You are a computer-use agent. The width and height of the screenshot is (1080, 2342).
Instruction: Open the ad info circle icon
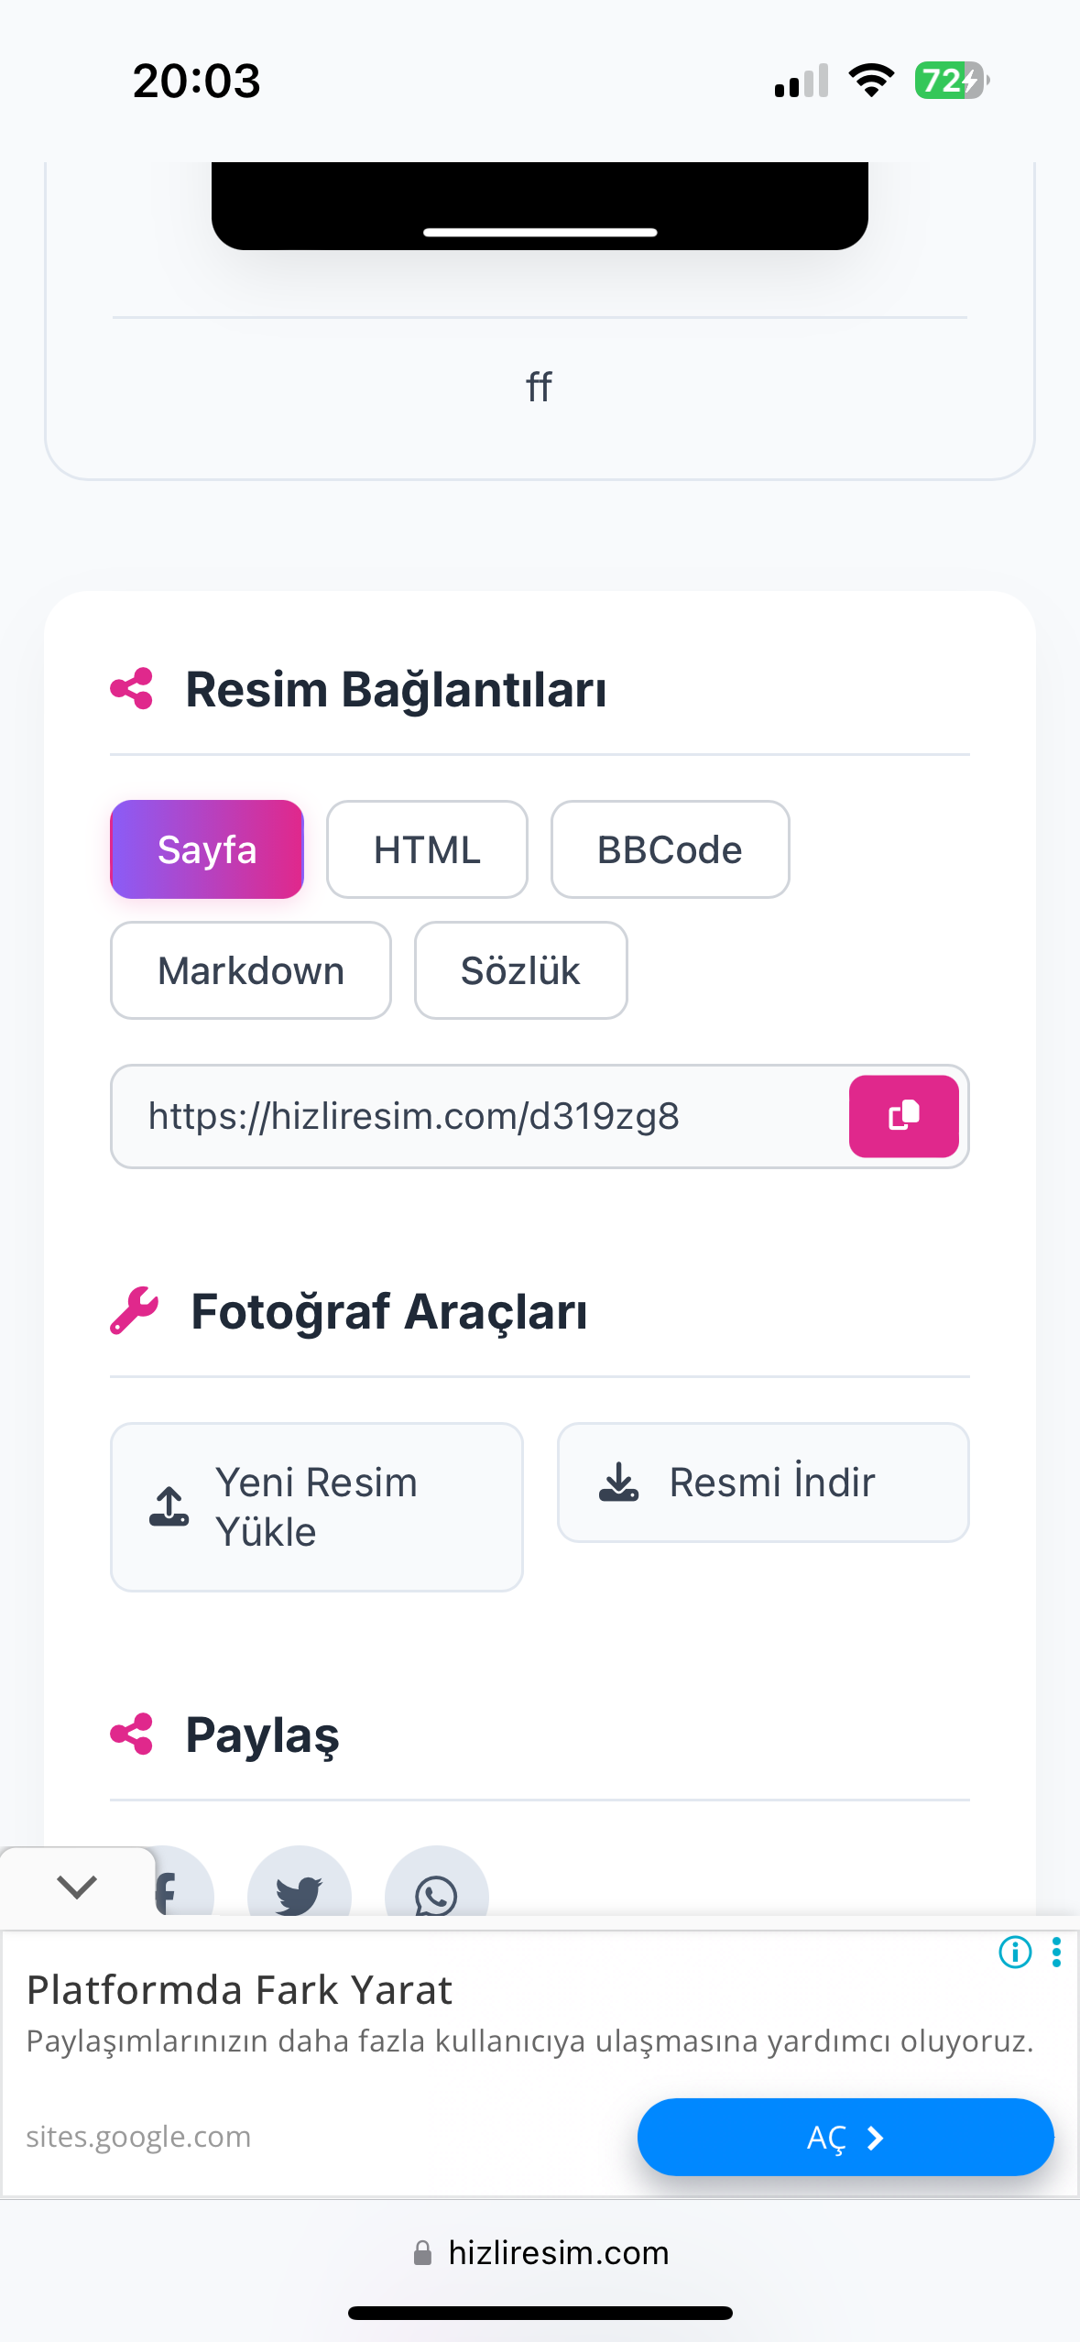(1015, 1952)
